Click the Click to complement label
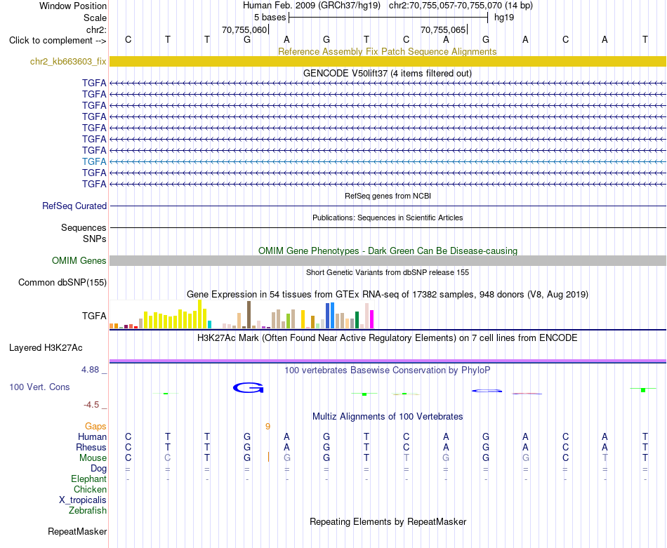 (x=58, y=41)
